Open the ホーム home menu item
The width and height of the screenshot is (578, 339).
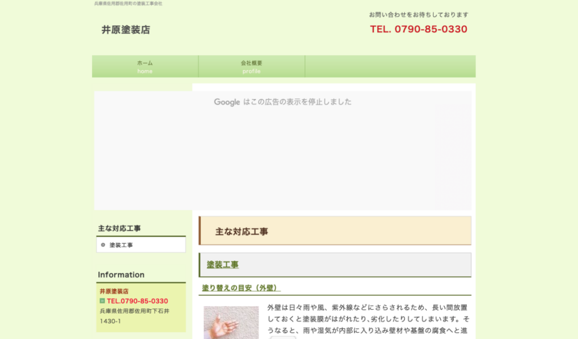coord(145,66)
